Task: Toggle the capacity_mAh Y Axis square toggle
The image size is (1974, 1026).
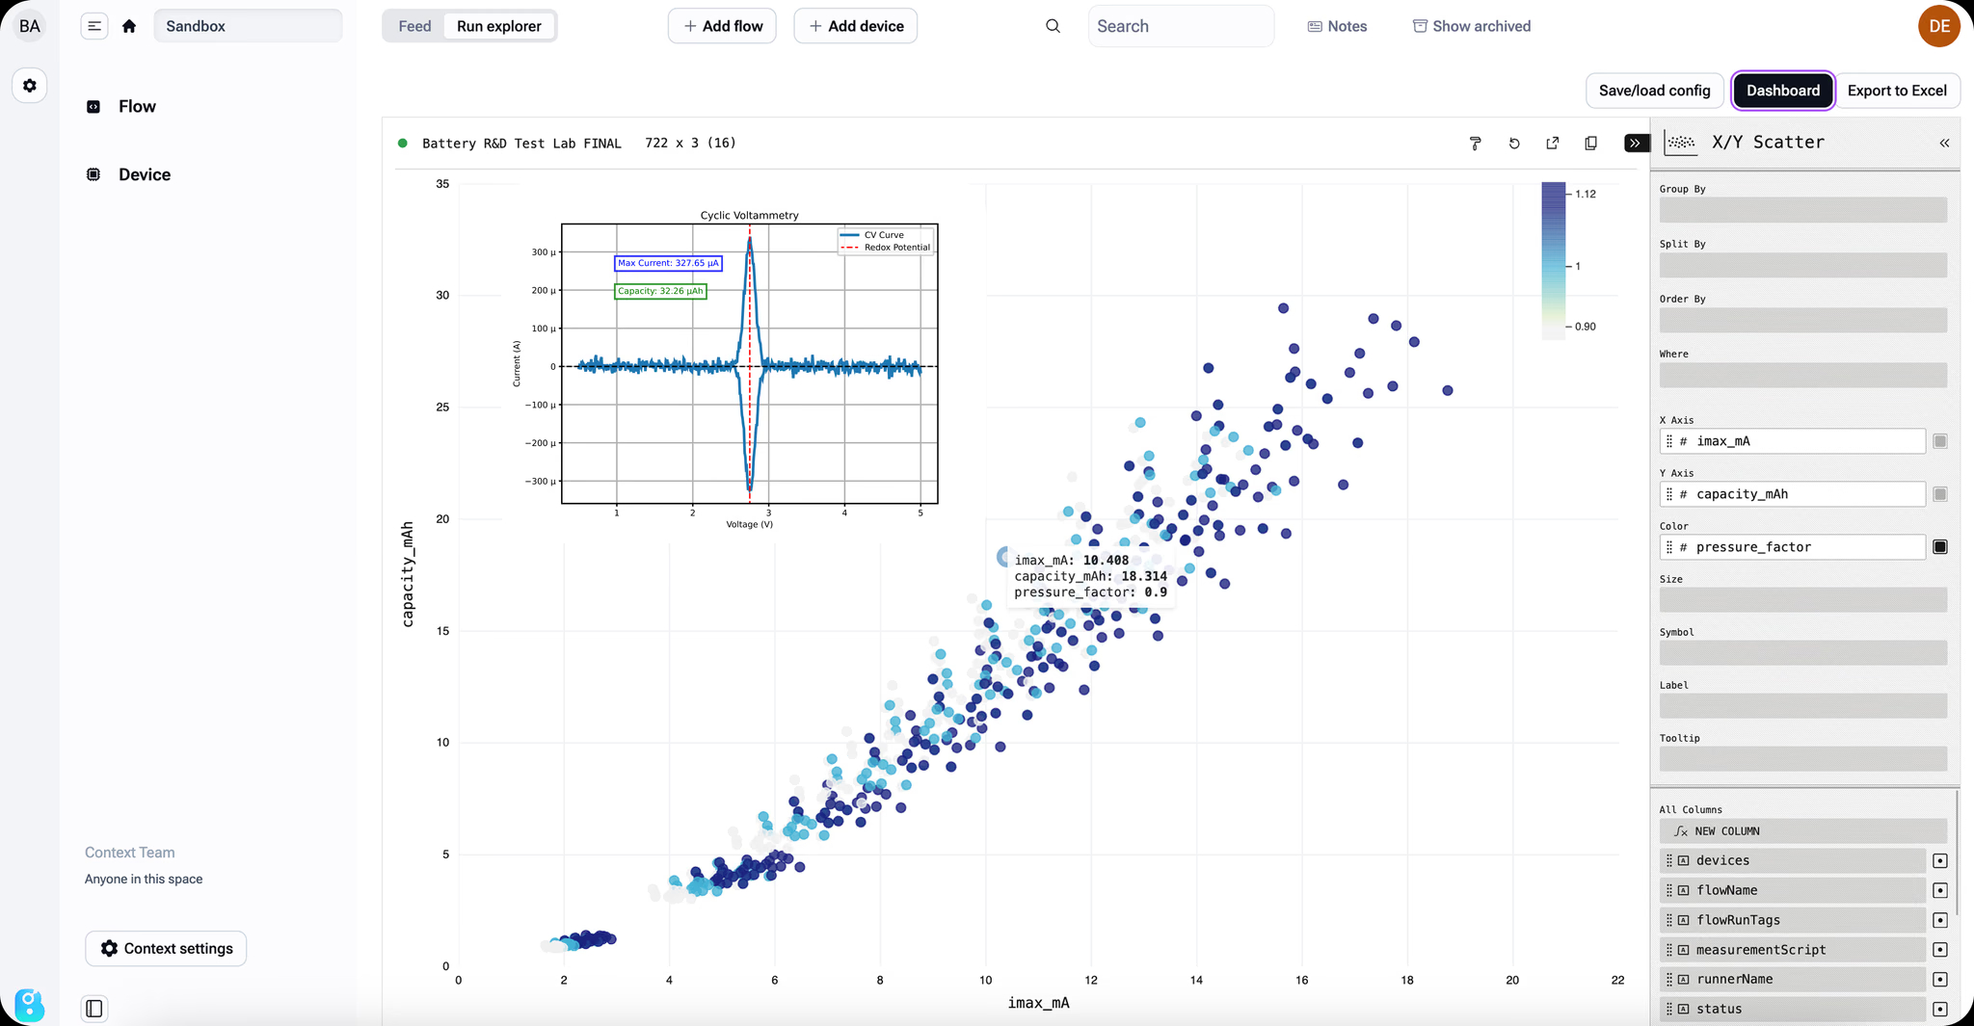Action: click(x=1940, y=494)
